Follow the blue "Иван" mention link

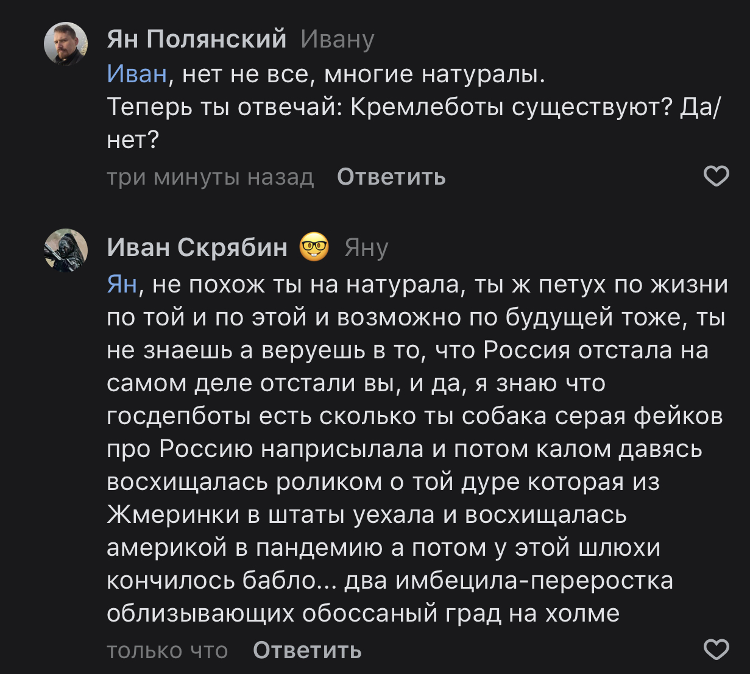point(136,74)
